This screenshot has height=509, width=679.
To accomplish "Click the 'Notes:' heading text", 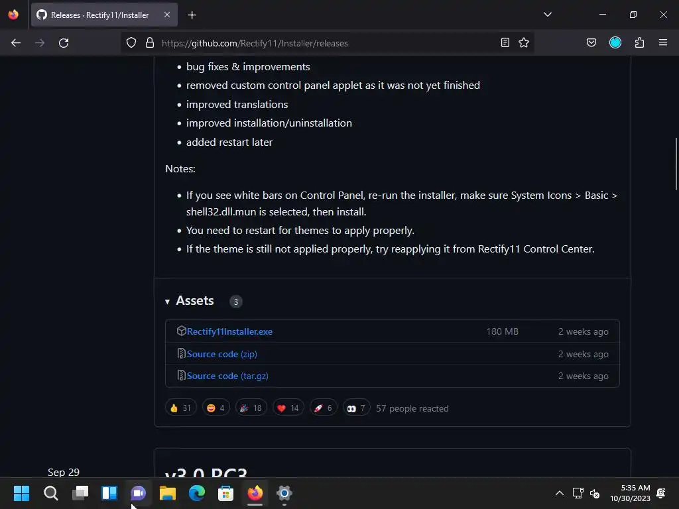I will tap(180, 169).
